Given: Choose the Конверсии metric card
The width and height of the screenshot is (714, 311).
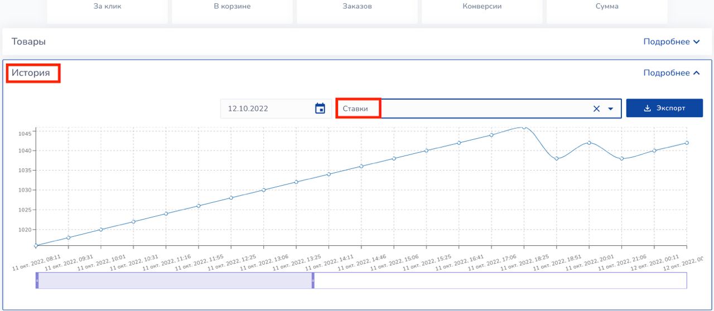Looking at the screenshot, I should [482, 8].
